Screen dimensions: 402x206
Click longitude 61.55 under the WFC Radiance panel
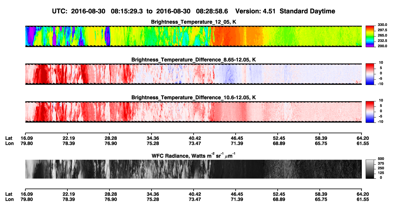pyautogui.click(x=363, y=200)
